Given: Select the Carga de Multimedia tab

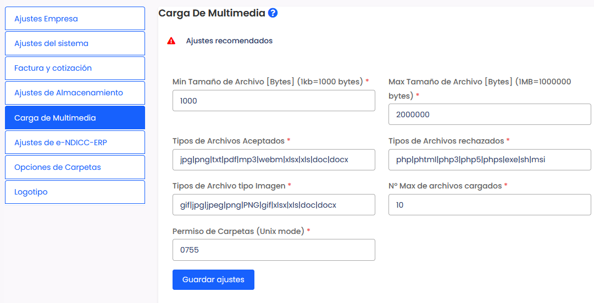Looking at the screenshot, I should (x=75, y=118).
